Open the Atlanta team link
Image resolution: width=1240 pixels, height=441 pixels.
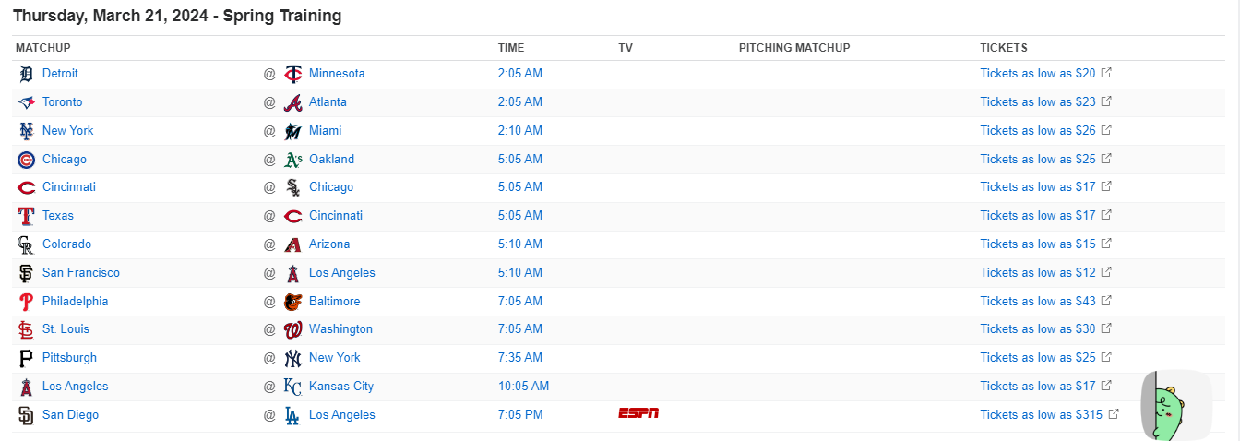(x=328, y=101)
